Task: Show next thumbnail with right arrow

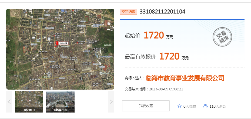Action: click(111, 102)
